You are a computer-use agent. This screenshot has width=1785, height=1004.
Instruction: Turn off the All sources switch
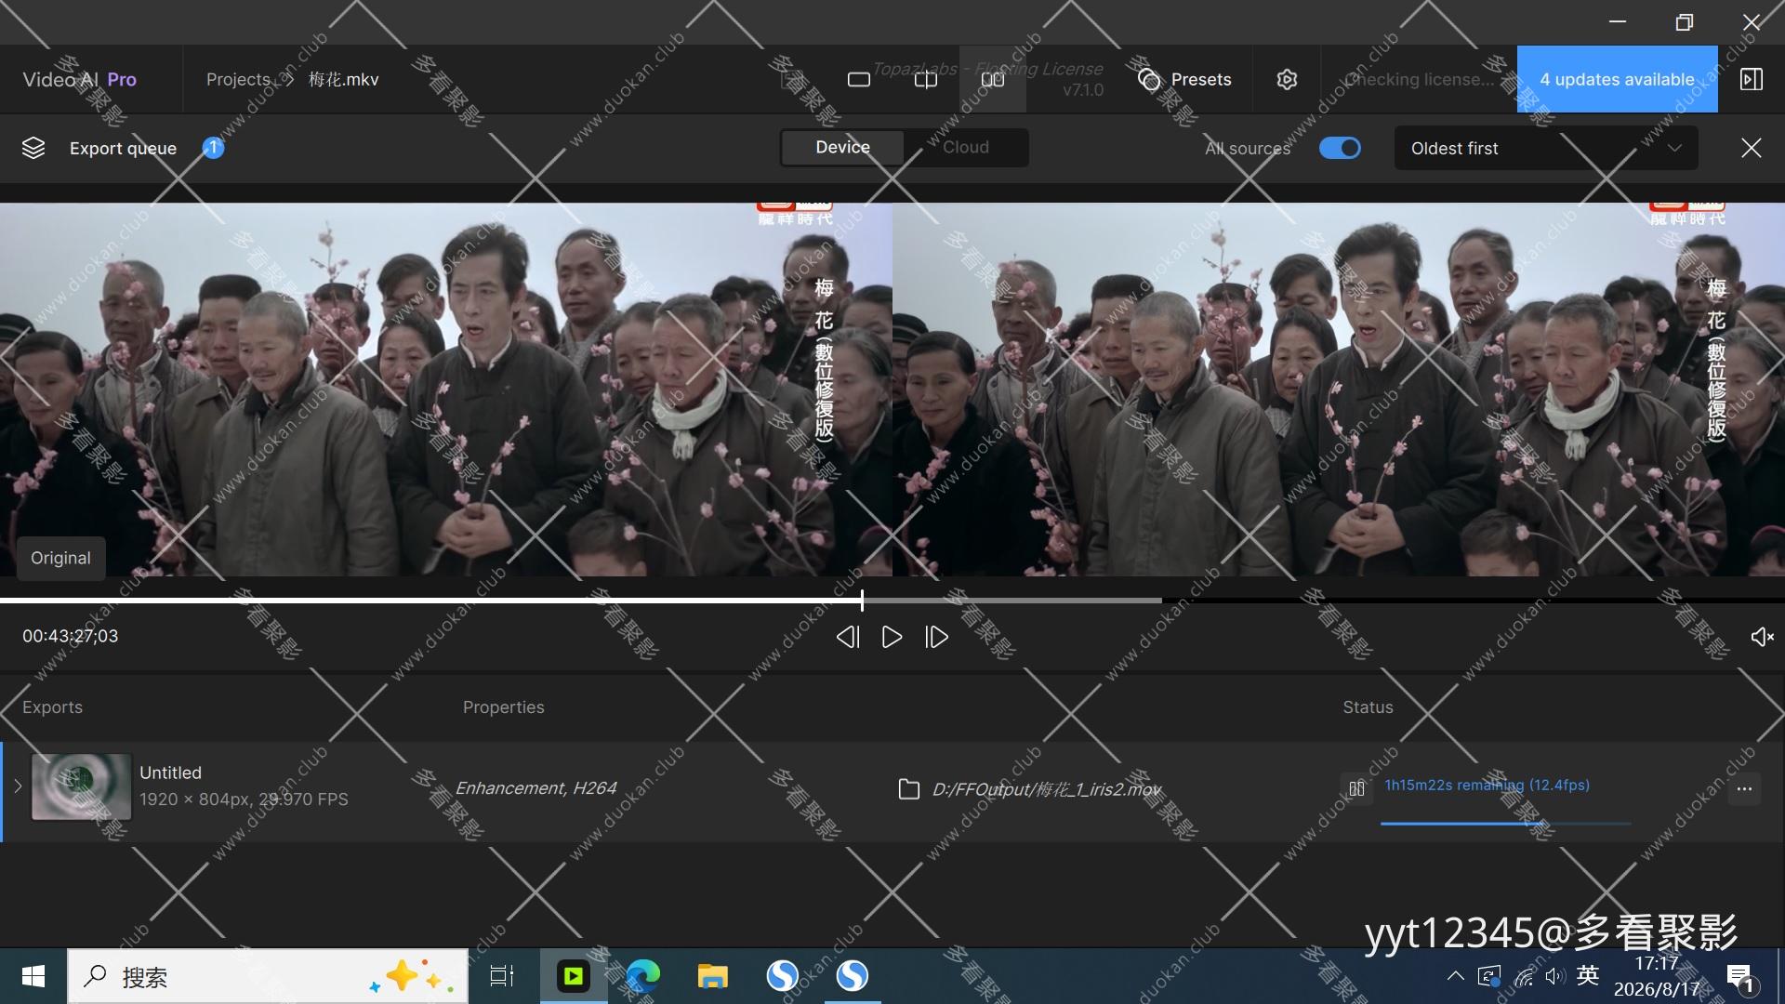coord(1340,148)
